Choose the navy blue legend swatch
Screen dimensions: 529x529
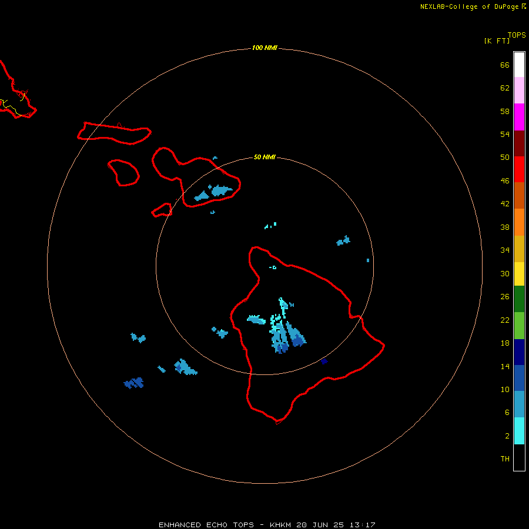[x=519, y=352]
